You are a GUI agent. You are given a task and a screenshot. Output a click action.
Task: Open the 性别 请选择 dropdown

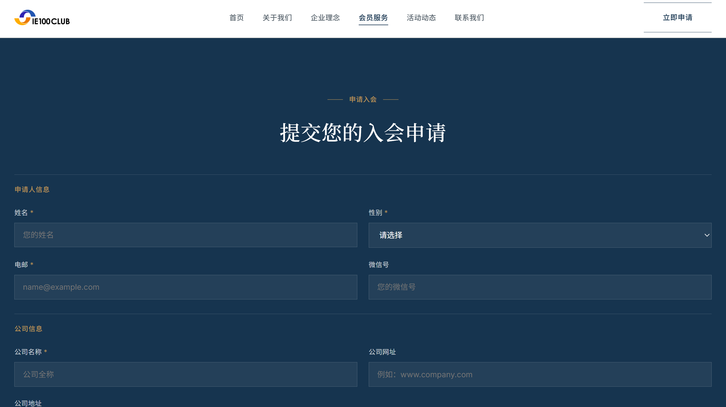tap(540, 235)
